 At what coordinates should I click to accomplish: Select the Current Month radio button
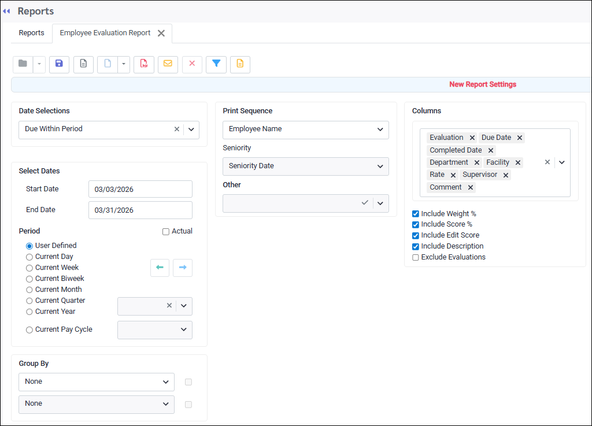click(x=29, y=290)
